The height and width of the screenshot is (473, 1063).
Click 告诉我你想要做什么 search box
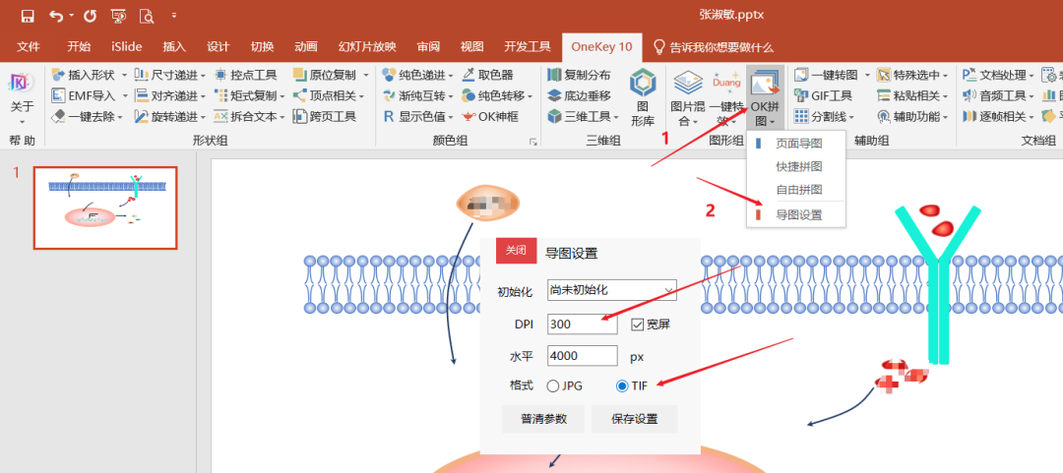tap(714, 47)
